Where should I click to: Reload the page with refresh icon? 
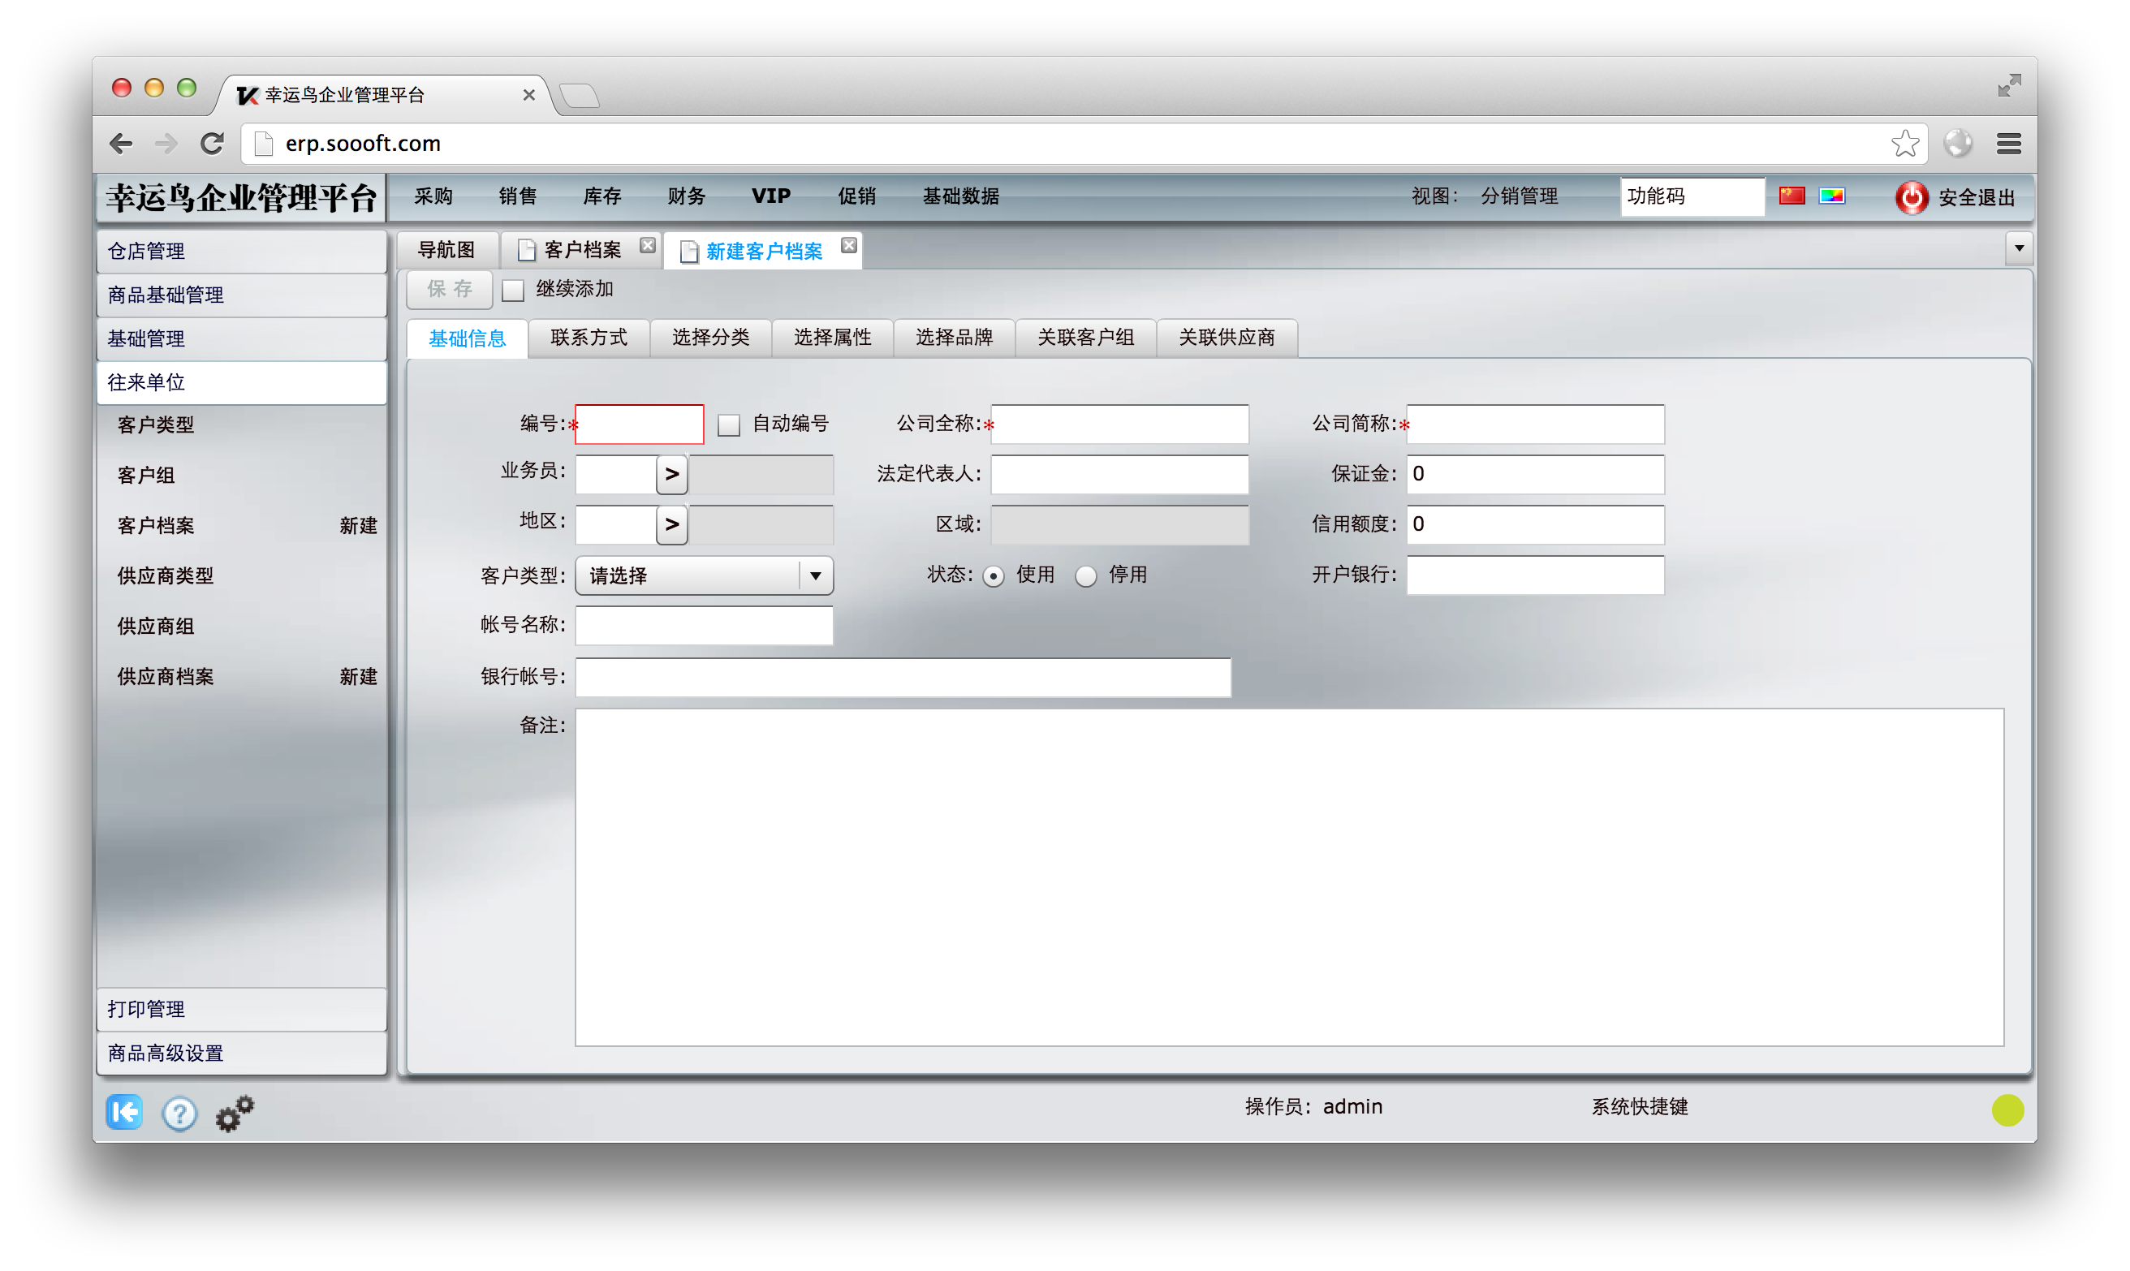point(212,144)
